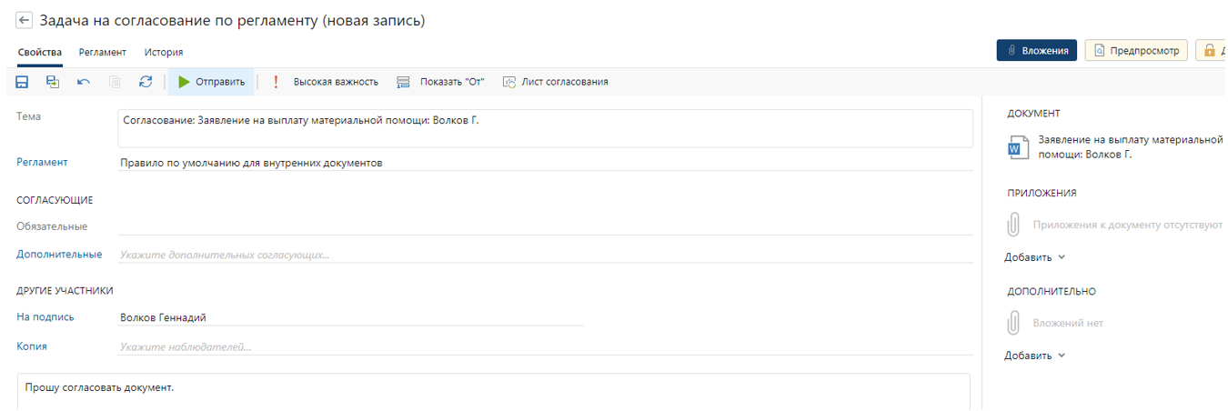Click the Отправить button
Viewport: 1228px width, 411px height.
pos(212,82)
